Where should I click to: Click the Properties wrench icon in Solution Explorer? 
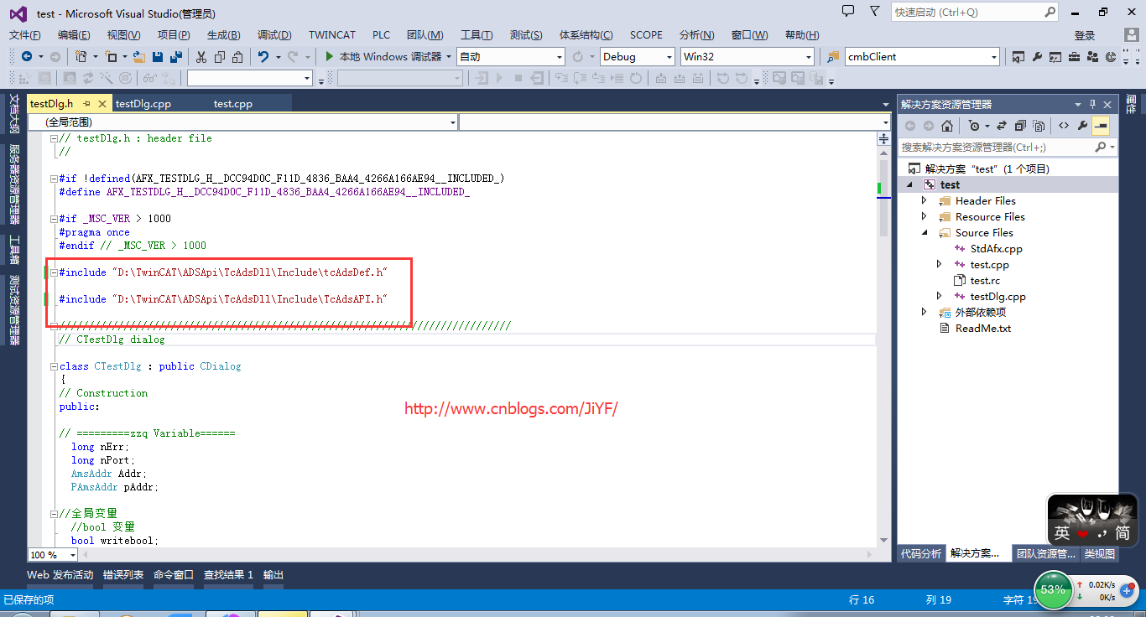tap(1081, 125)
